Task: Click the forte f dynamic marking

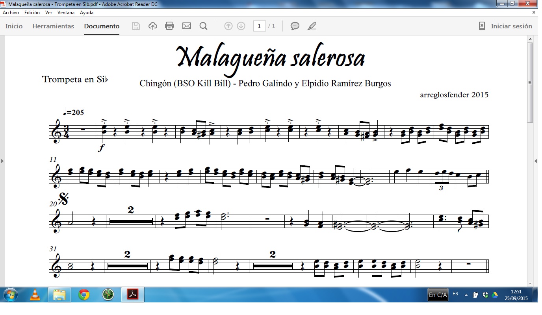Action: (102, 148)
